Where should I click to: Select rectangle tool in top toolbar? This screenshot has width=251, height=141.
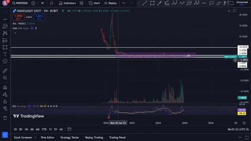(x=152, y=3)
